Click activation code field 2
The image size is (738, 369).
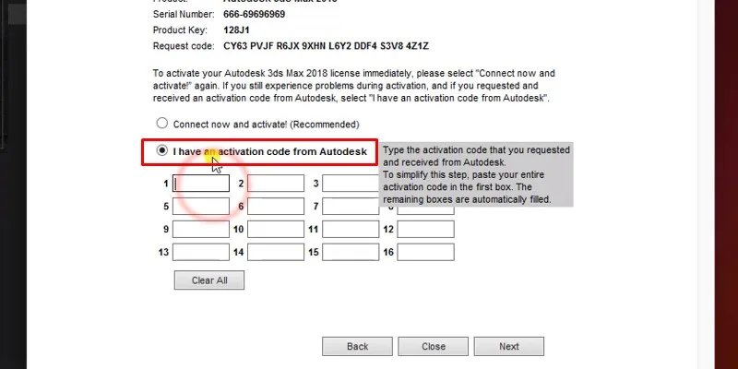coord(276,184)
